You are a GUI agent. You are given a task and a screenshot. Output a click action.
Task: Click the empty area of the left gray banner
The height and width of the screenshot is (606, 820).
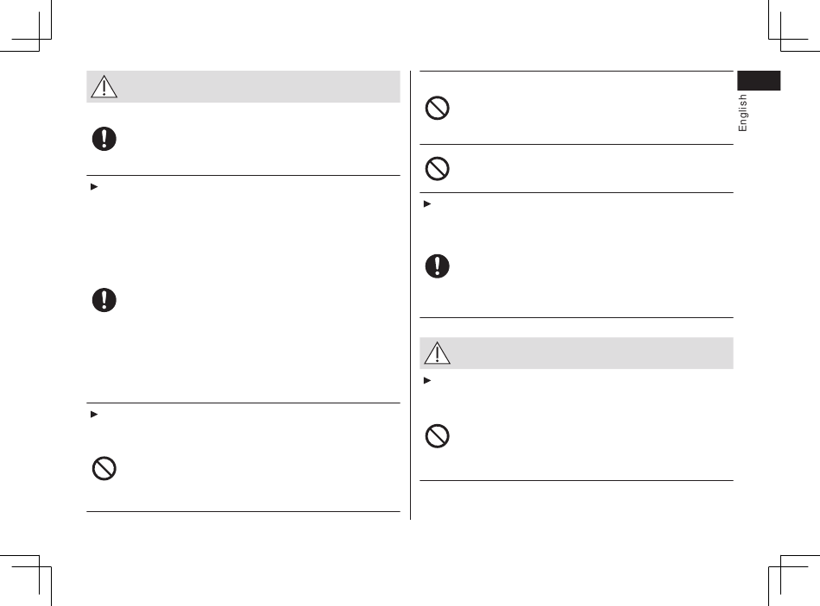coord(259,87)
